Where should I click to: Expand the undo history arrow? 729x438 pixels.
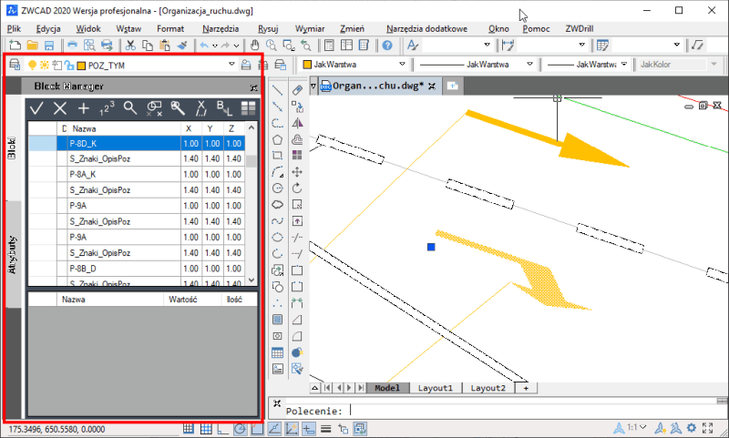(x=215, y=46)
